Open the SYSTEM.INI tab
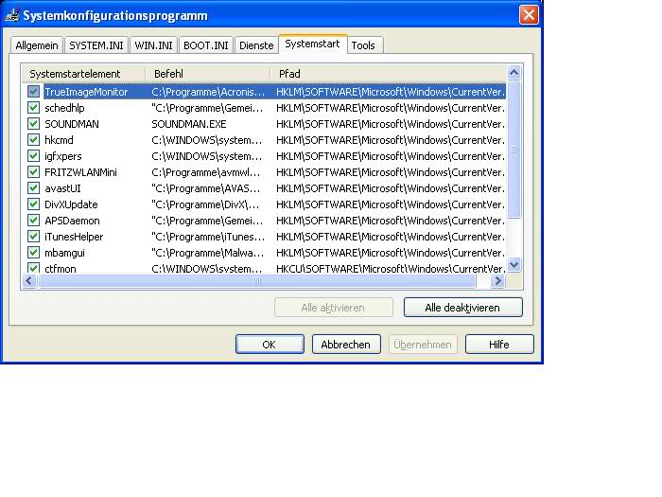This screenshot has height=497, width=662. (x=96, y=45)
